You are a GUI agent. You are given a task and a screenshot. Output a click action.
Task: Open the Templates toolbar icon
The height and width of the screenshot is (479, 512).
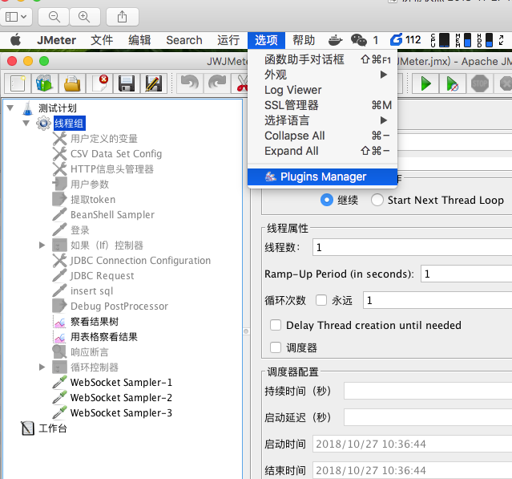tap(45, 83)
